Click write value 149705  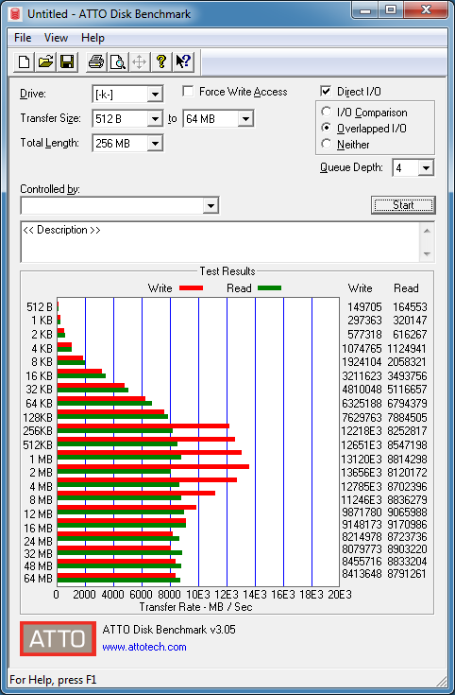[x=364, y=307]
